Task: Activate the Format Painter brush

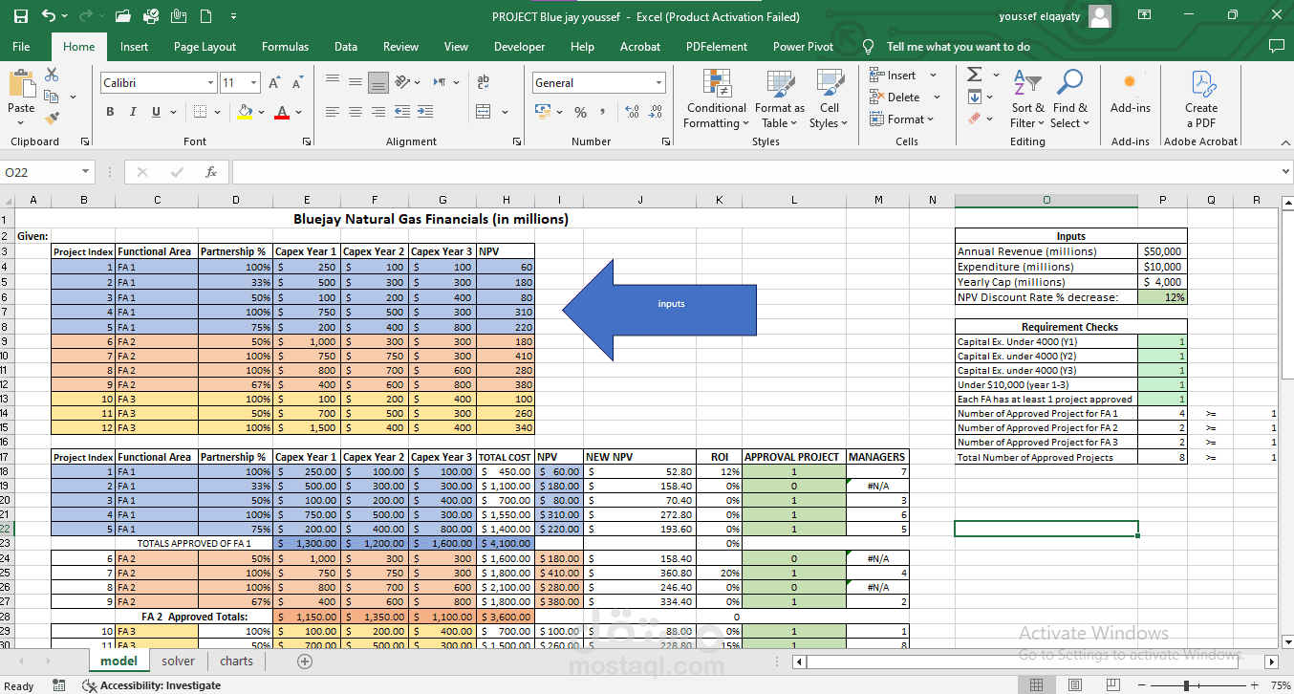Action: [52, 119]
